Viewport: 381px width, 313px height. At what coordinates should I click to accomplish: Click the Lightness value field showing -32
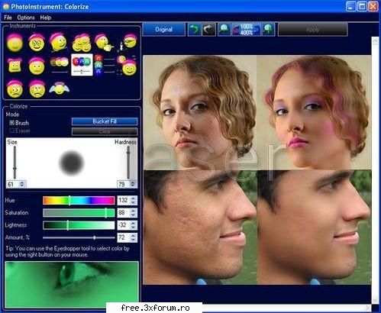pyautogui.click(x=124, y=225)
